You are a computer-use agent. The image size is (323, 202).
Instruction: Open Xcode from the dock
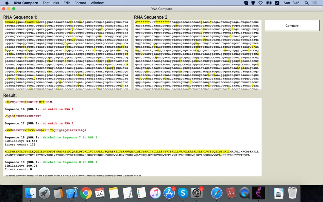pyautogui.click(x=72, y=193)
